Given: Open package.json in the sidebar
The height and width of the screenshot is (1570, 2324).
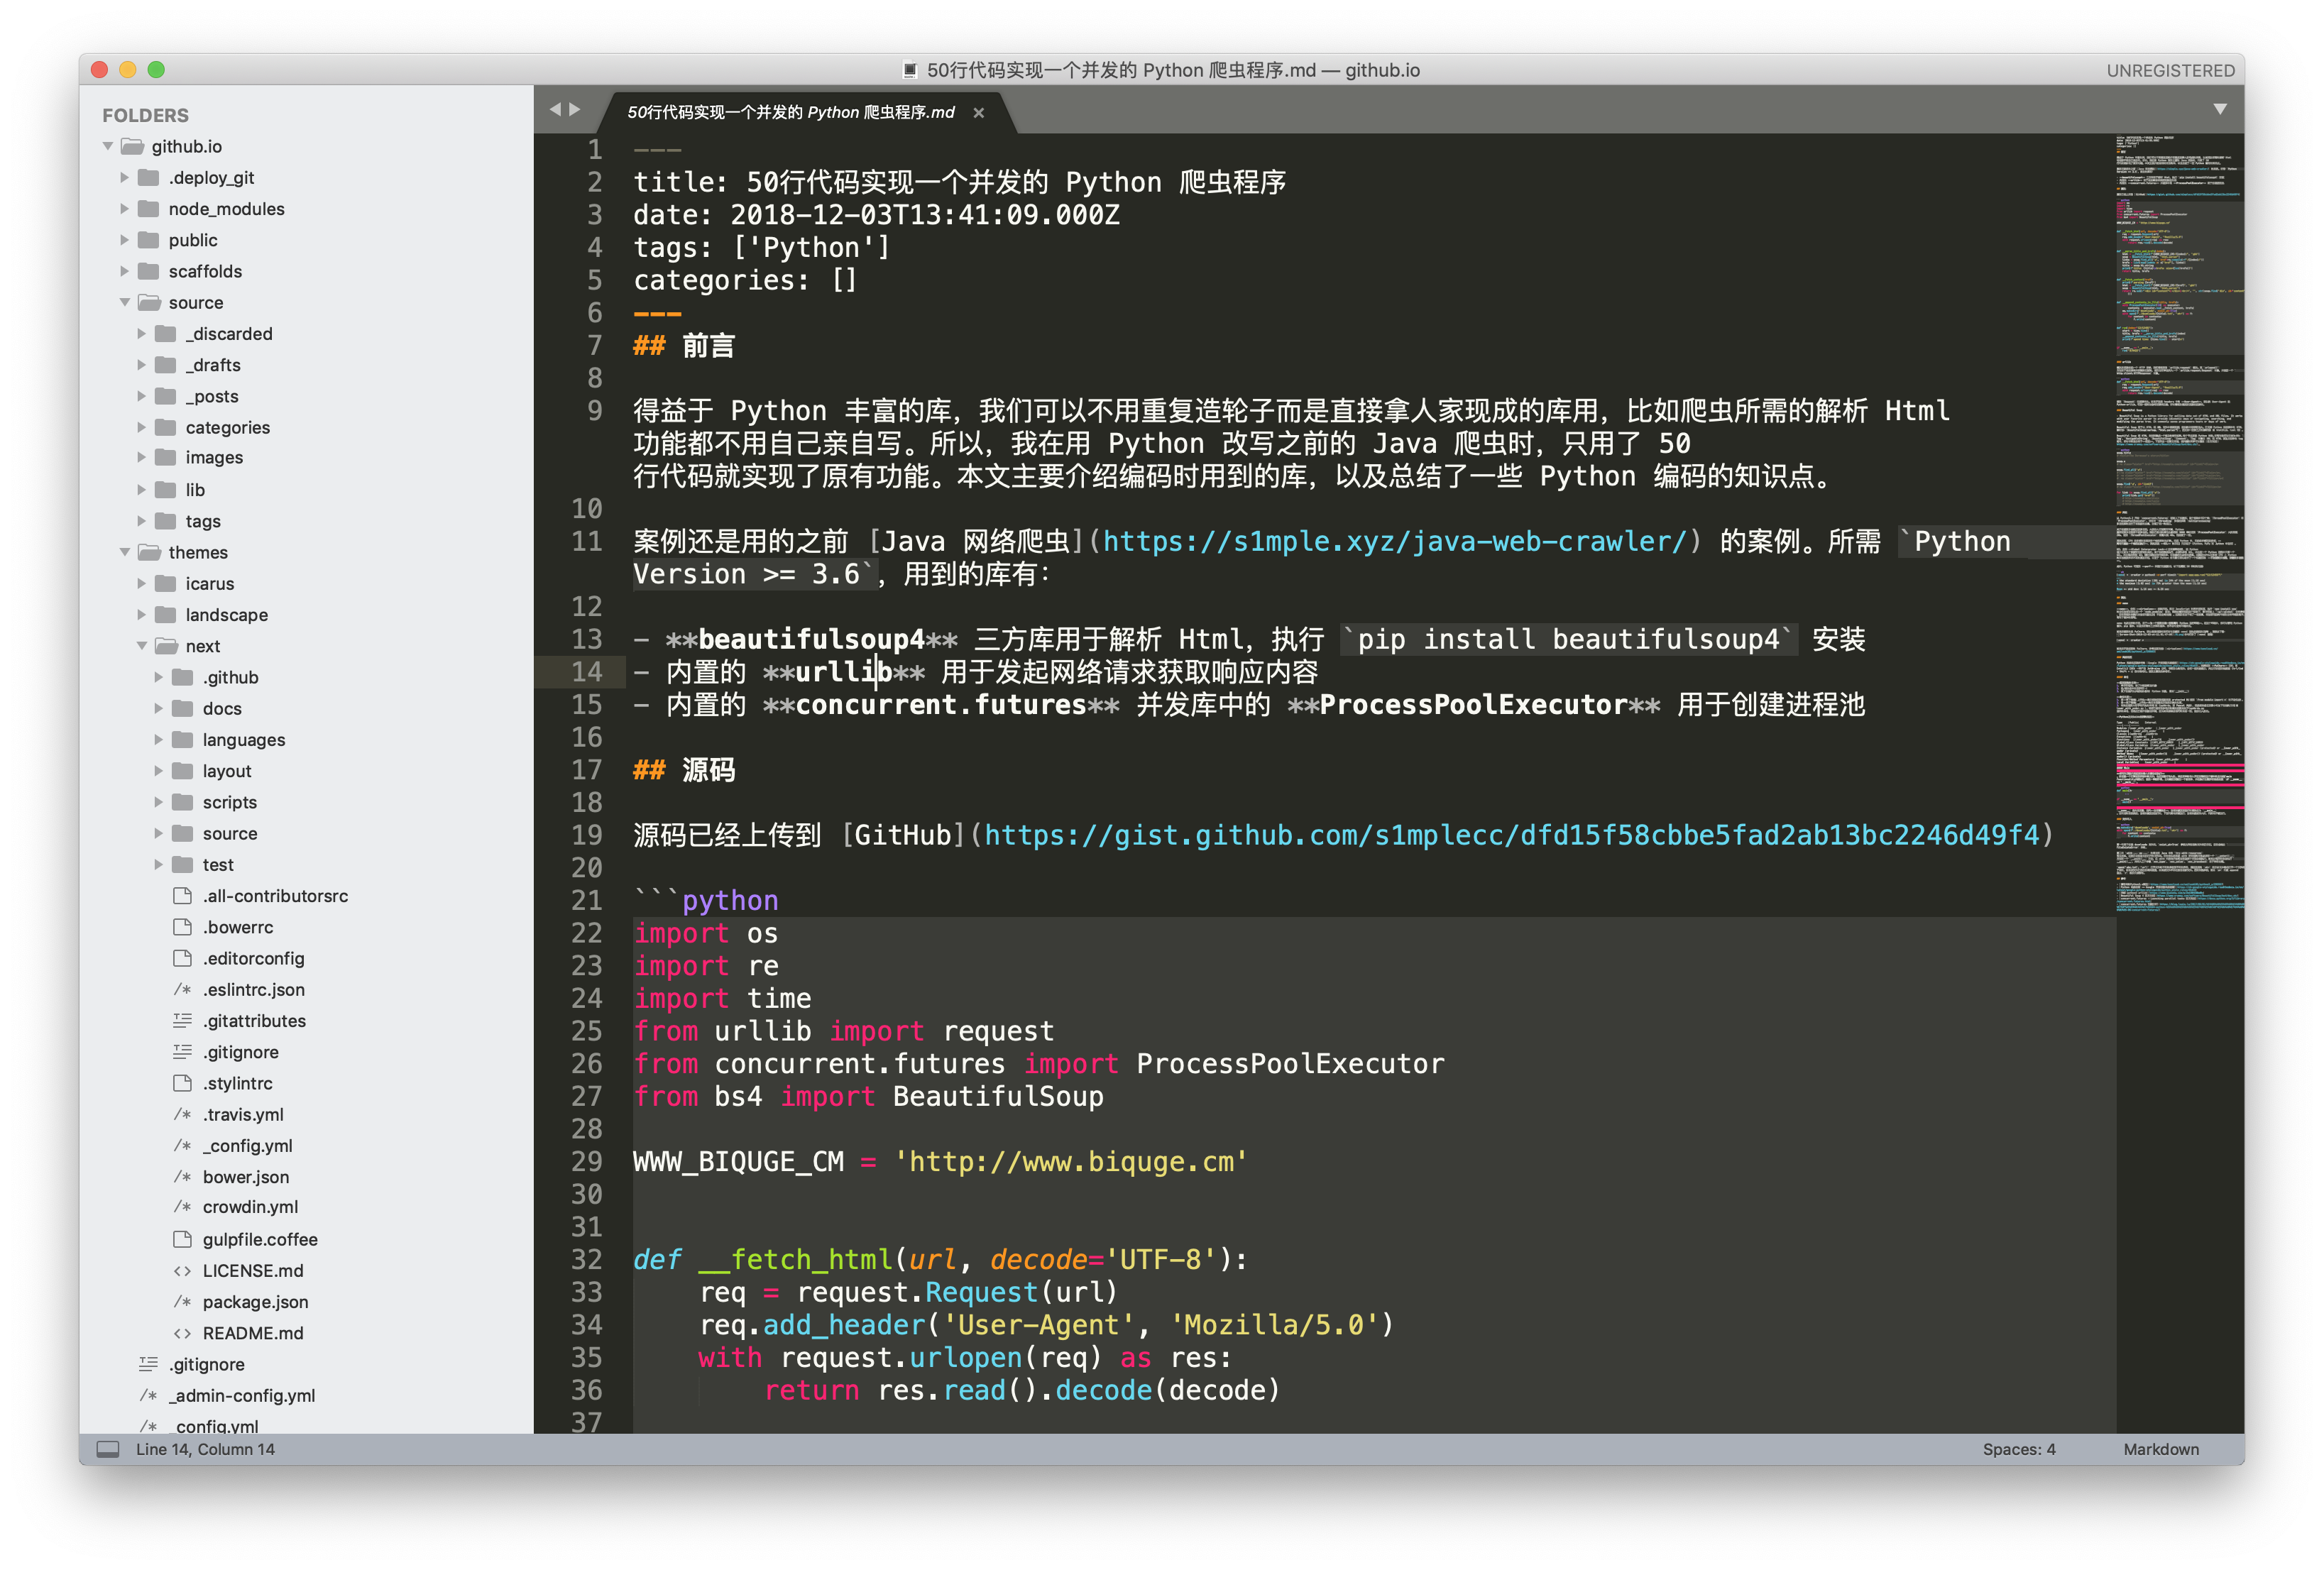Looking at the screenshot, I should [x=255, y=1302].
